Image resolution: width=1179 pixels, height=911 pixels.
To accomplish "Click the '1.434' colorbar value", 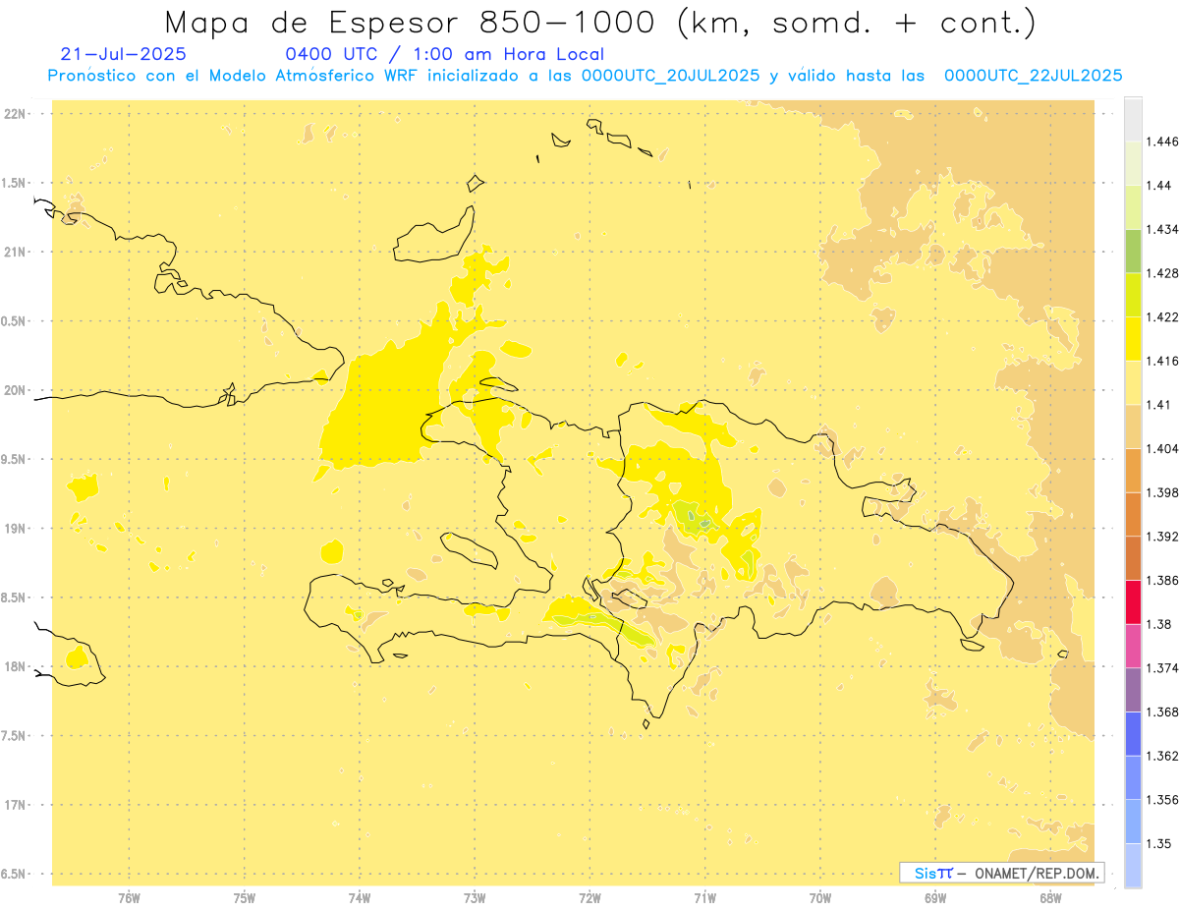I will (1161, 229).
